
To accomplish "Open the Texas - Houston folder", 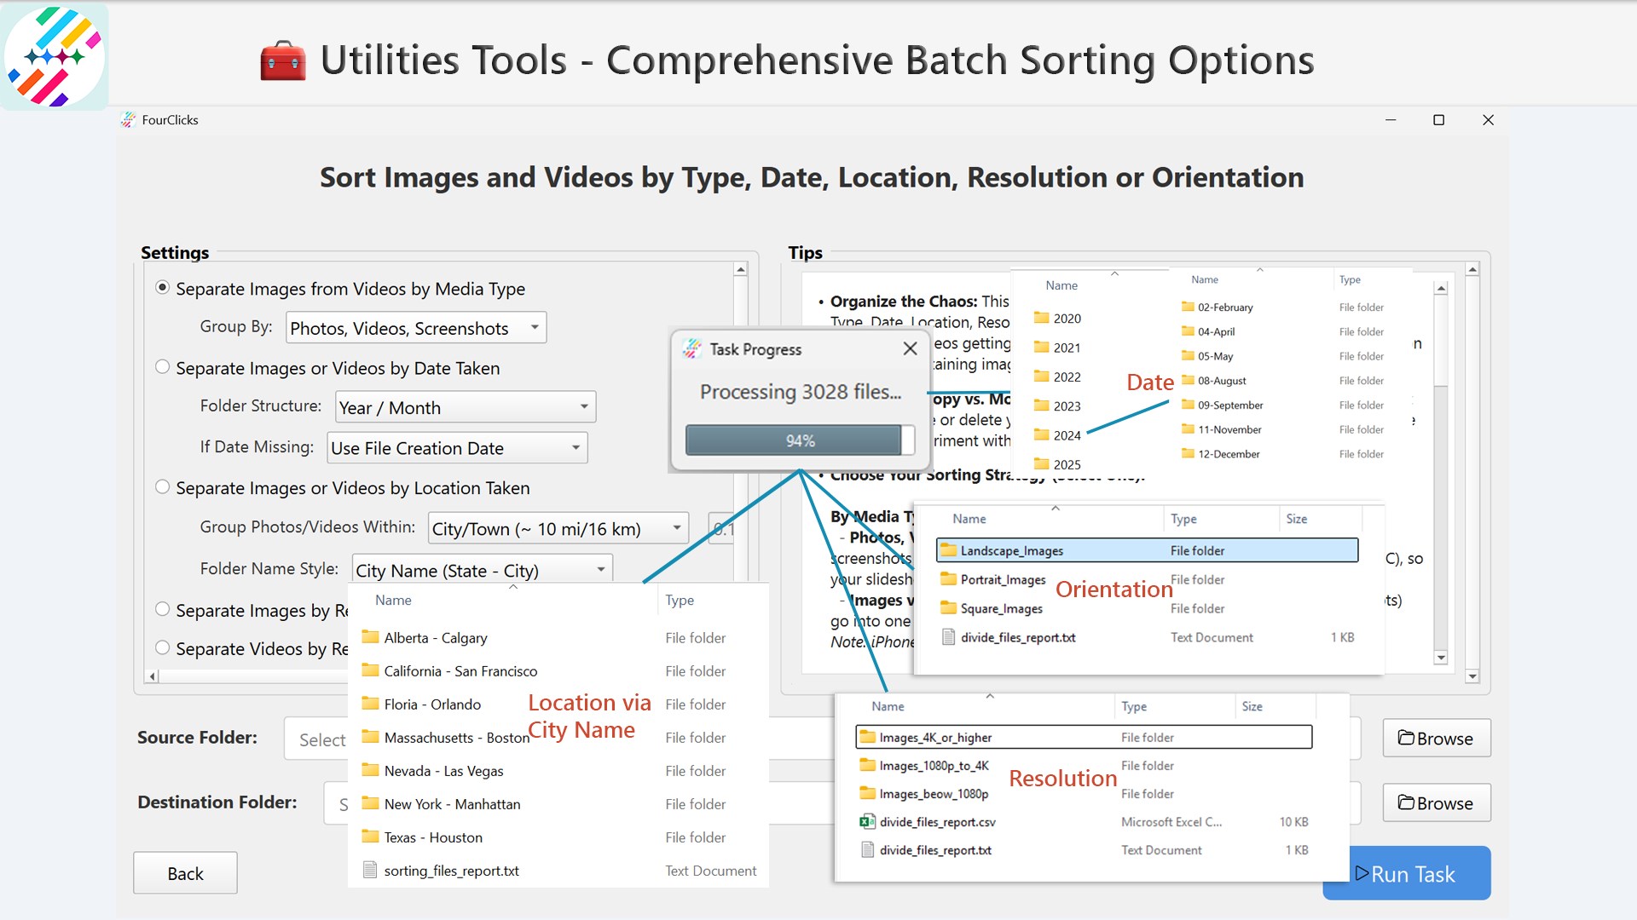I will tap(432, 837).
